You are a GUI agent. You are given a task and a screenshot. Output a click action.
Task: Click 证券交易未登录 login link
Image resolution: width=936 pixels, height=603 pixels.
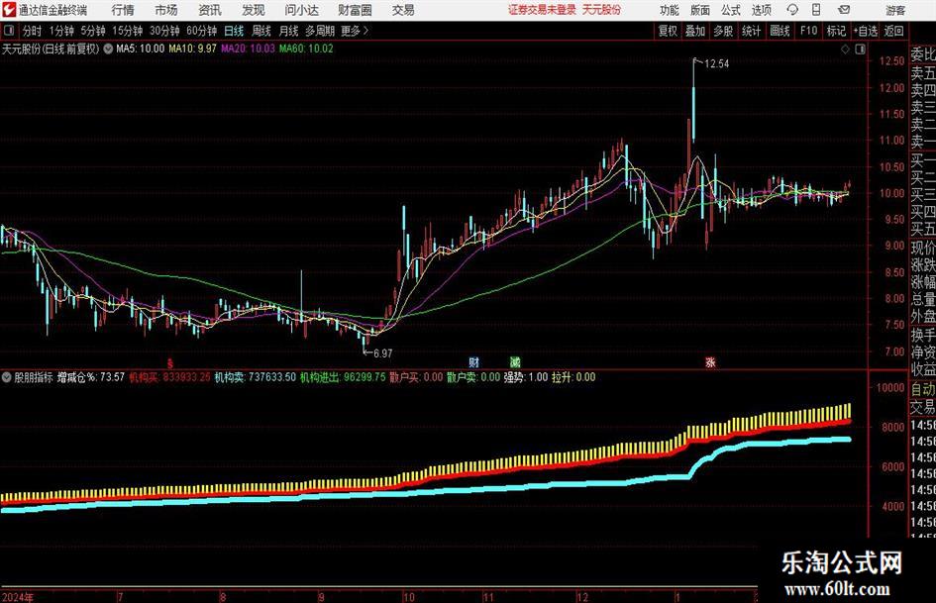542,10
